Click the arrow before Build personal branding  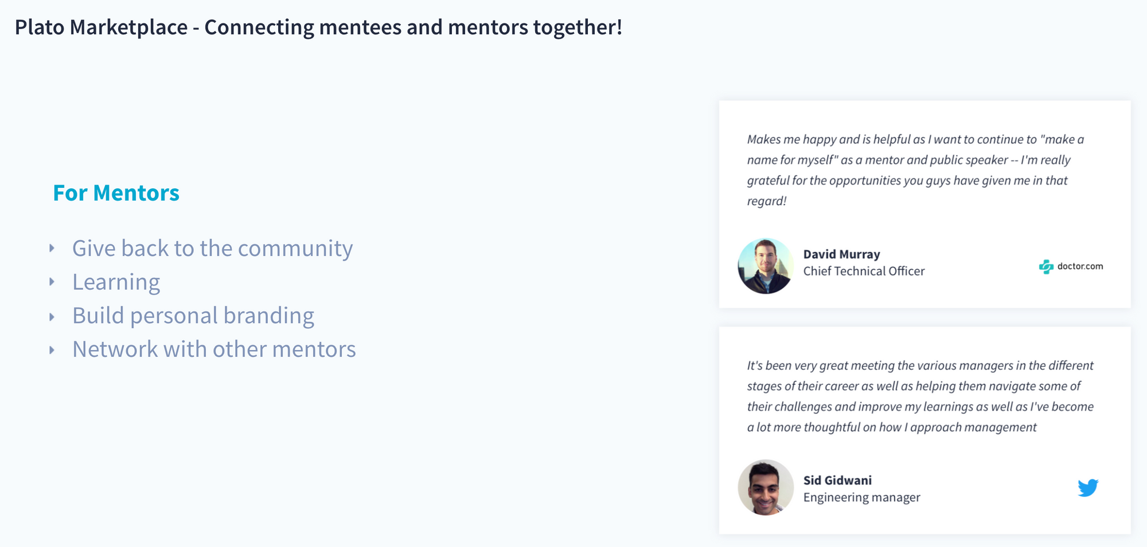pyautogui.click(x=52, y=316)
